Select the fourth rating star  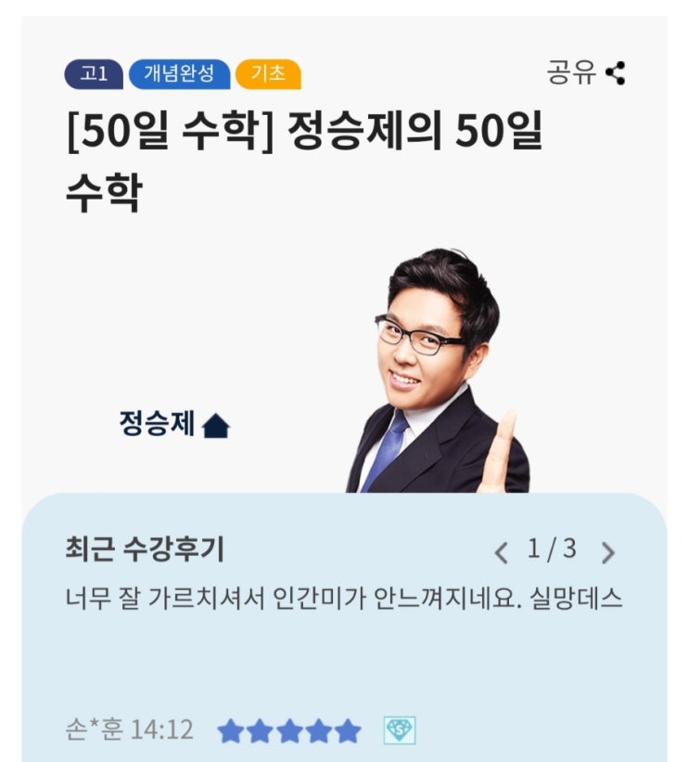tap(318, 730)
